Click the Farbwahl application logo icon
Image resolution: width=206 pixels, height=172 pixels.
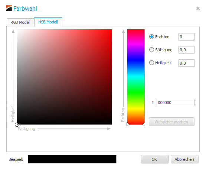pos(9,8)
